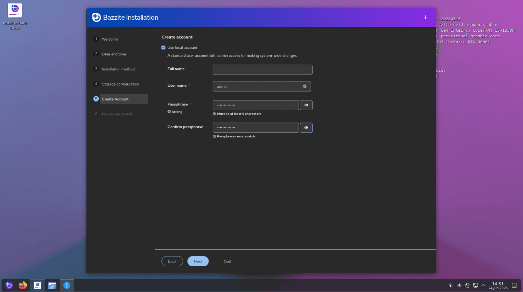The height and width of the screenshot is (292, 523).
Task: Launch Firefox from the taskbar
Action: [23, 285]
